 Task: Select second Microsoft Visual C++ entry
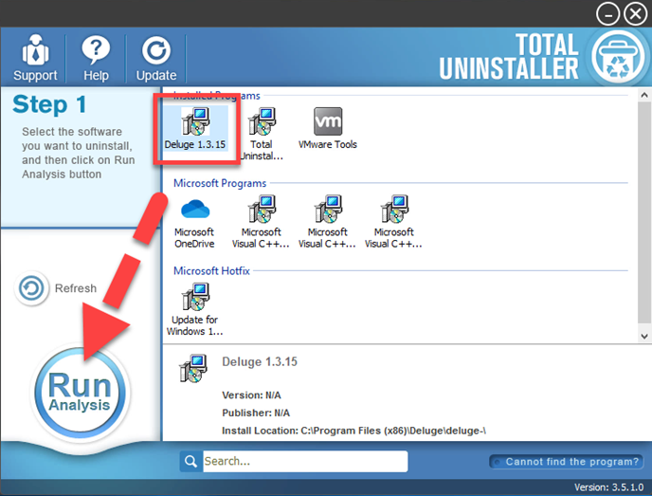[x=327, y=222]
